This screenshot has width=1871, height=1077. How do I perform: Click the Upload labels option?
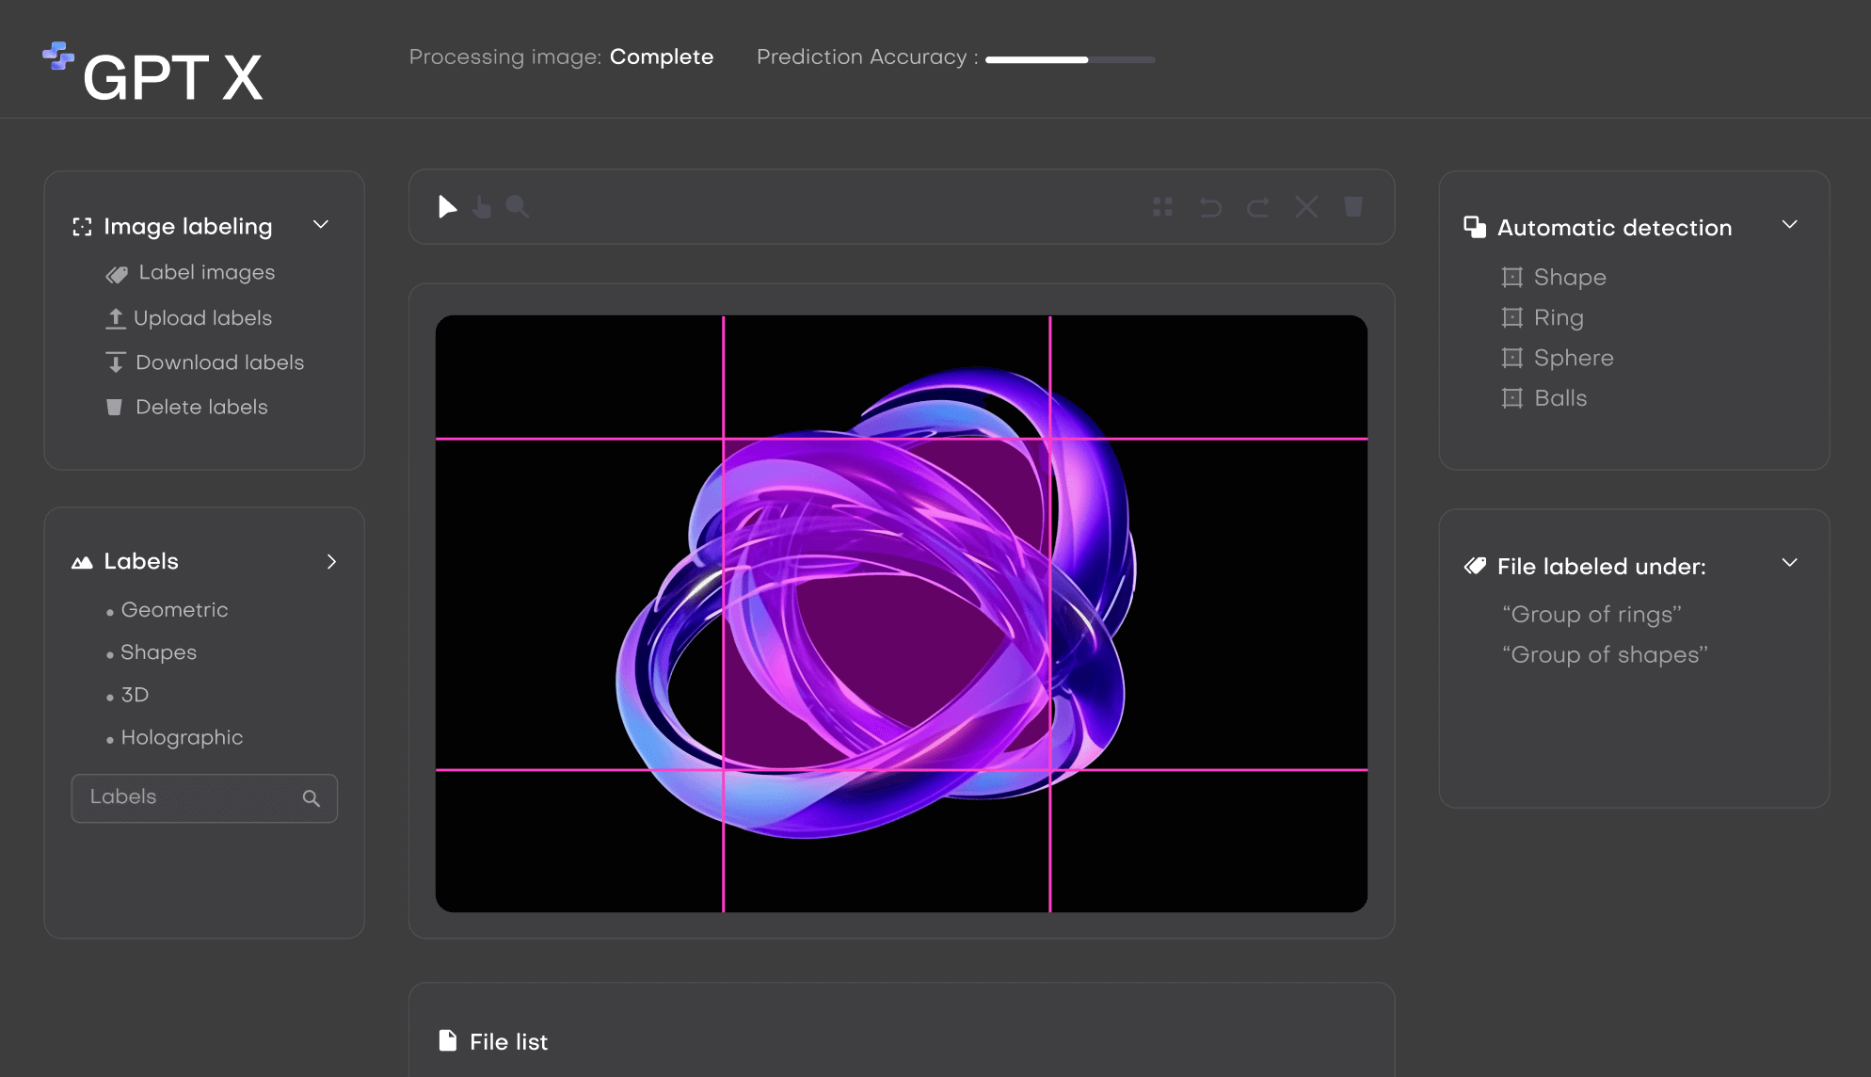(x=203, y=317)
